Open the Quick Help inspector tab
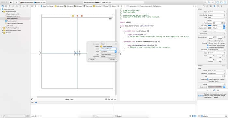The height and width of the screenshot is (118, 228). [207, 6]
